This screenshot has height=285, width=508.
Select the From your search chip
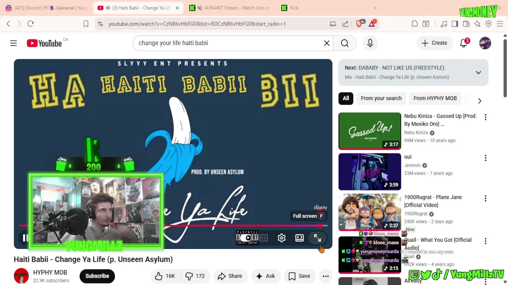click(x=381, y=98)
